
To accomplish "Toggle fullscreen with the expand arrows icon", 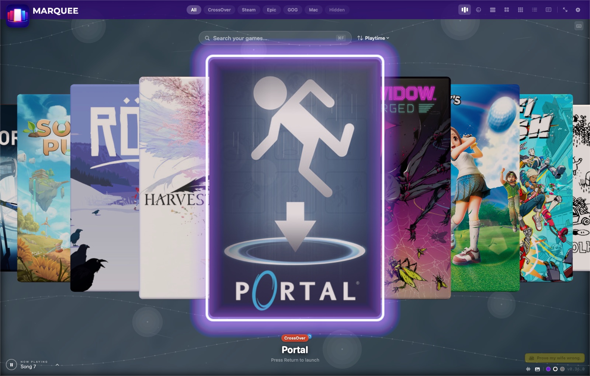I will click(x=565, y=10).
